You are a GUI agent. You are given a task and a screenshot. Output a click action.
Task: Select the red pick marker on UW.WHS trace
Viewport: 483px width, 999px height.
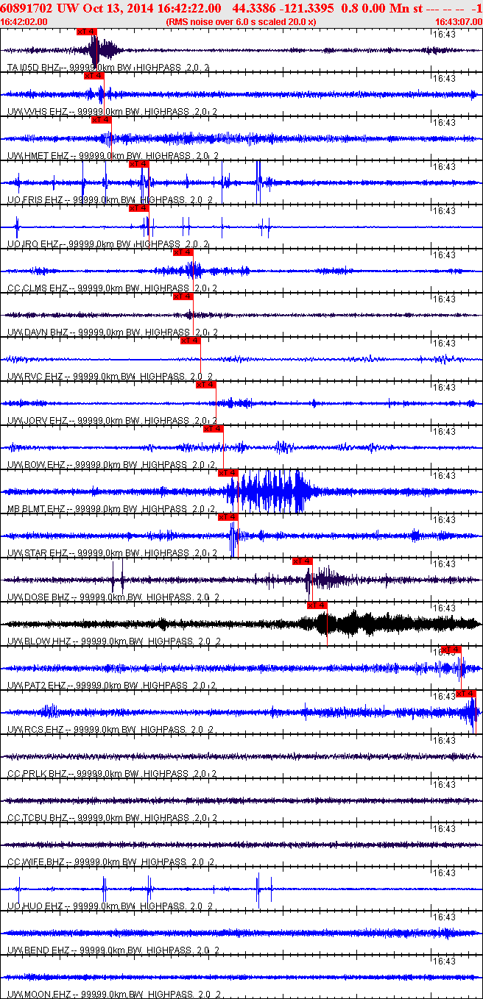(94, 76)
